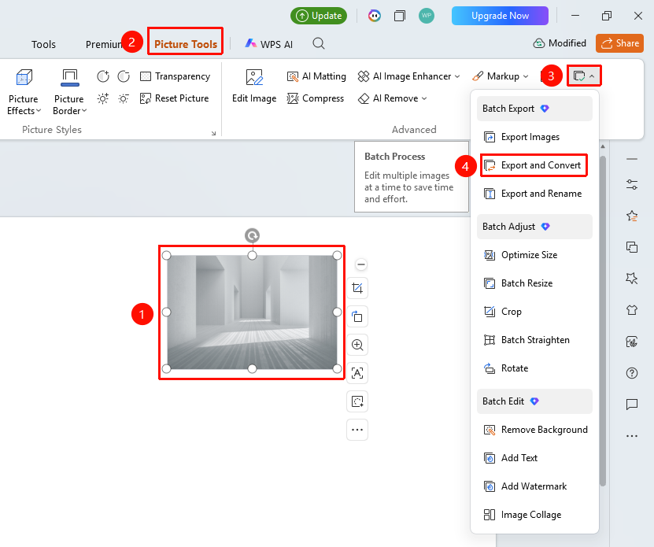Image resolution: width=654 pixels, height=547 pixels.
Task: Select the hallway picture on the page
Action: (252, 312)
